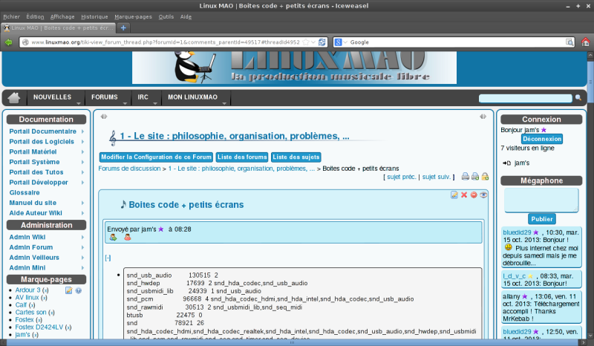Click the browser URL address bar
The height and width of the screenshot is (346, 594).
pyautogui.click(x=165, y=42)
